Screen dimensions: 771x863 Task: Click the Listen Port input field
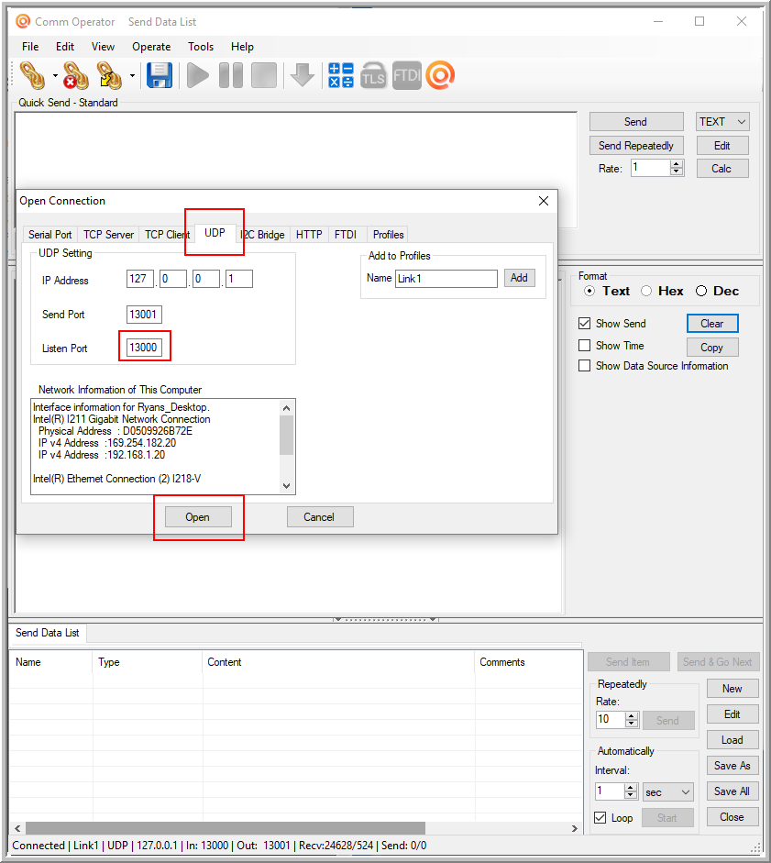144,348
